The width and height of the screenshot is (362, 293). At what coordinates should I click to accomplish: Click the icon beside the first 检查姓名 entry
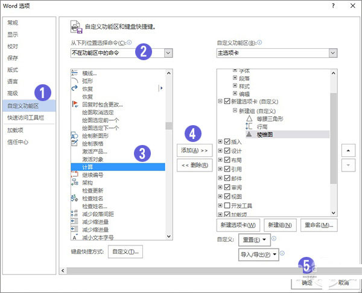(x=75, y=198)
